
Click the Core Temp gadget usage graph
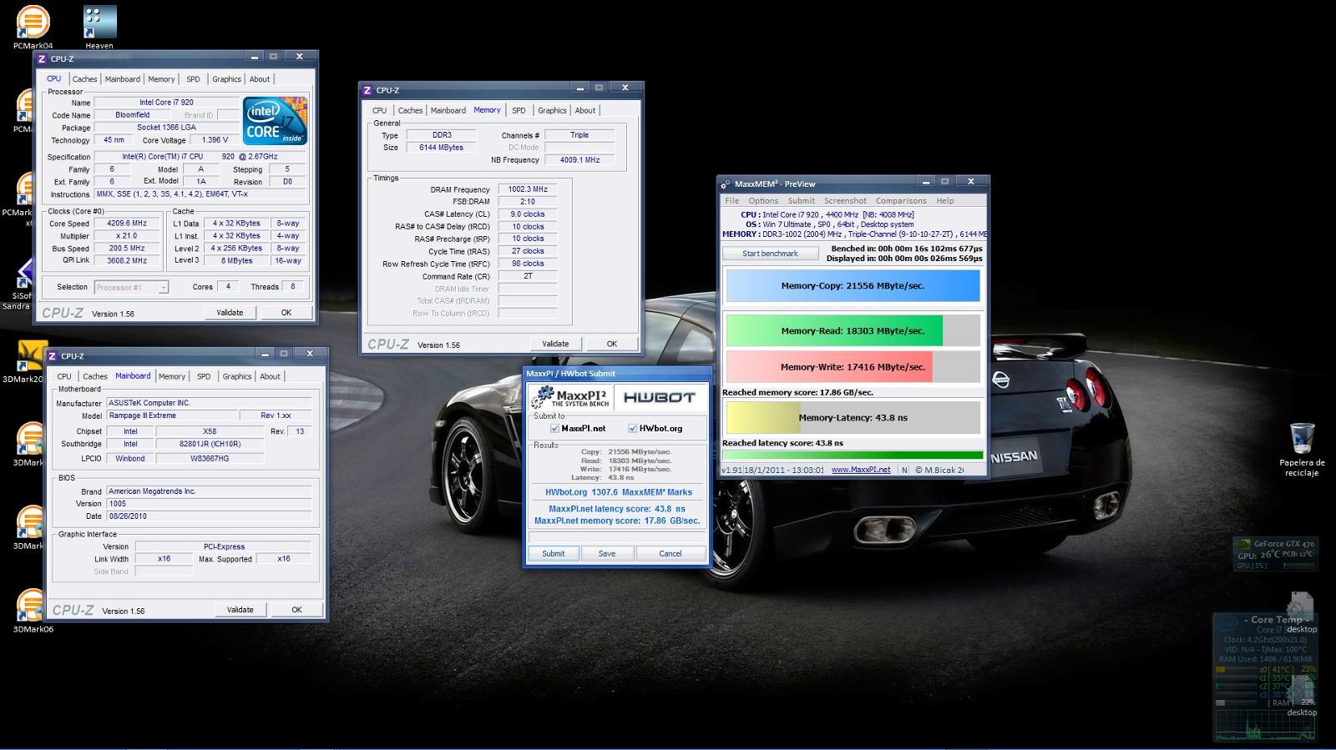1264,725
